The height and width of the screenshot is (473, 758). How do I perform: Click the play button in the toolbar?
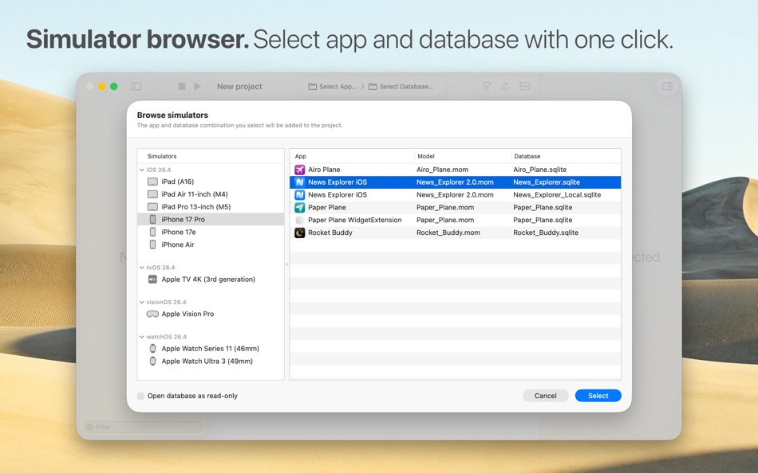click(x=197, y=86)
